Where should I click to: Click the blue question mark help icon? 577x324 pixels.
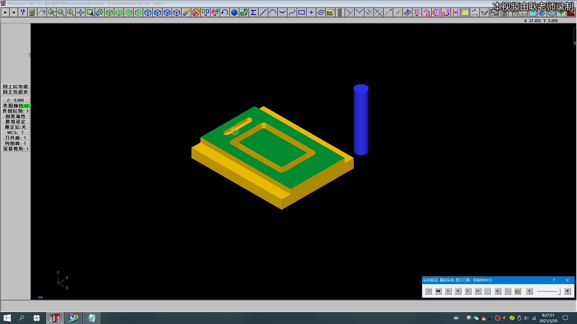(x=23, y=13)
